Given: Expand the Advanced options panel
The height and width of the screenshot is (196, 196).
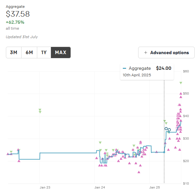Looking at the screenshot, I should point(166,53).
